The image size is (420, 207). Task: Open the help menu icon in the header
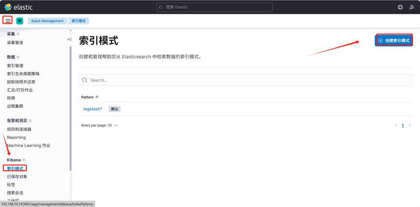(x=400, y=7)
